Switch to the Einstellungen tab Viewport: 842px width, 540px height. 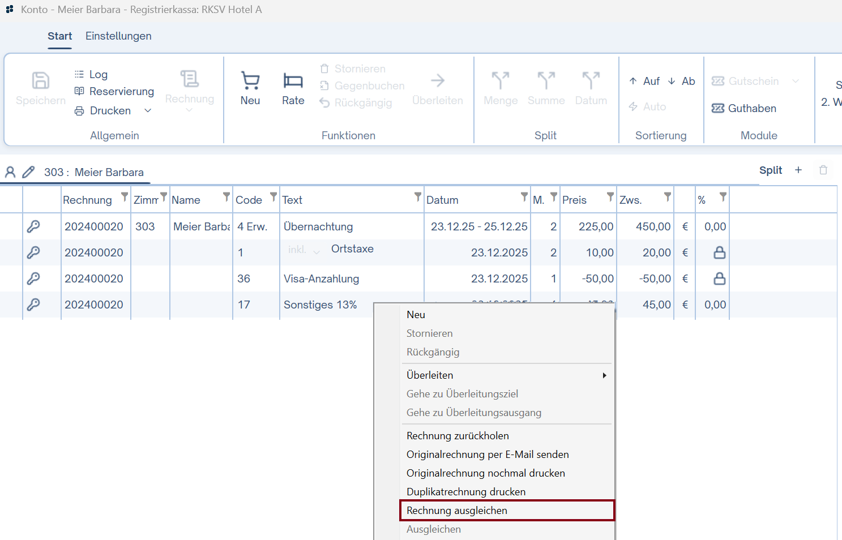pos(118,36)
